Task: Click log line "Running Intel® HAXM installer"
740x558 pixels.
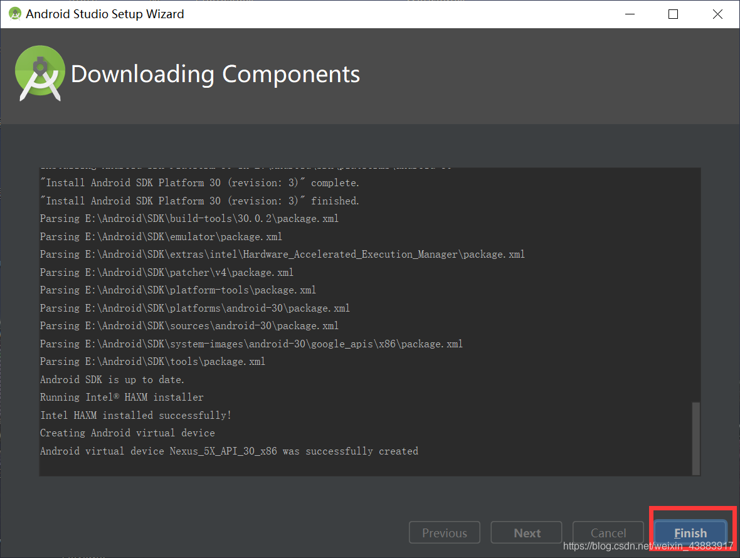Action: pos(122,397)
